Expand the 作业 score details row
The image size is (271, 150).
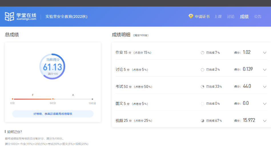pos(264,53)
